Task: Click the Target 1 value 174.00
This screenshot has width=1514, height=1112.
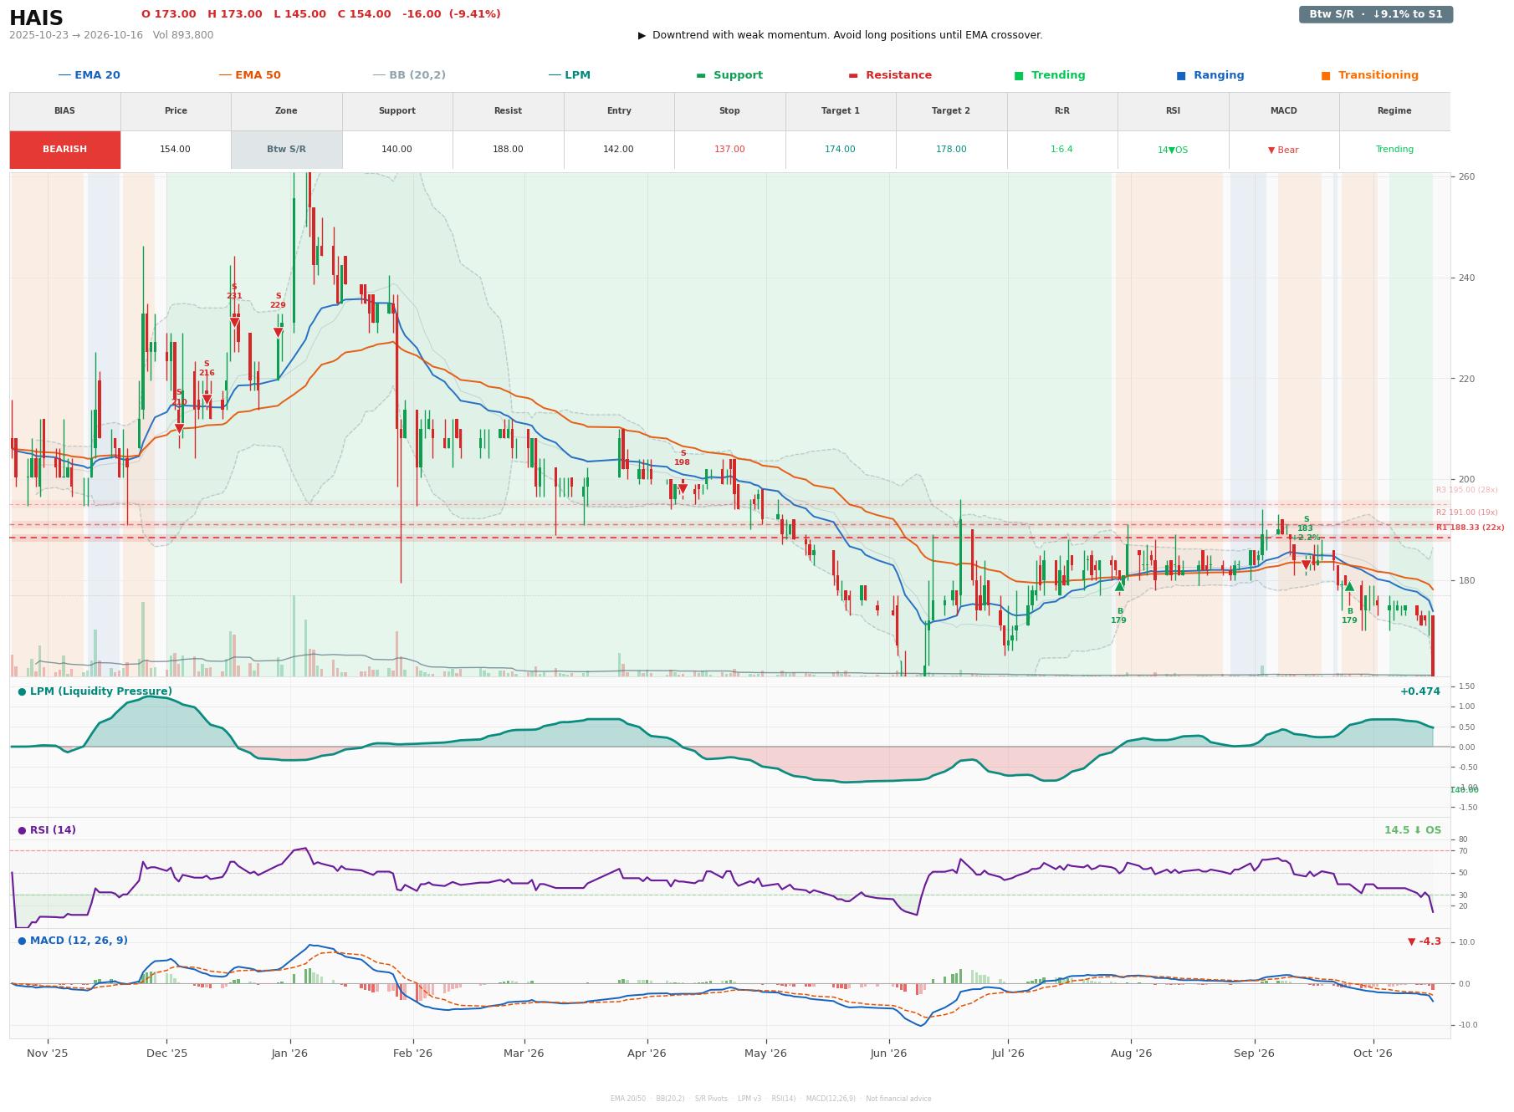Action: 840,150
